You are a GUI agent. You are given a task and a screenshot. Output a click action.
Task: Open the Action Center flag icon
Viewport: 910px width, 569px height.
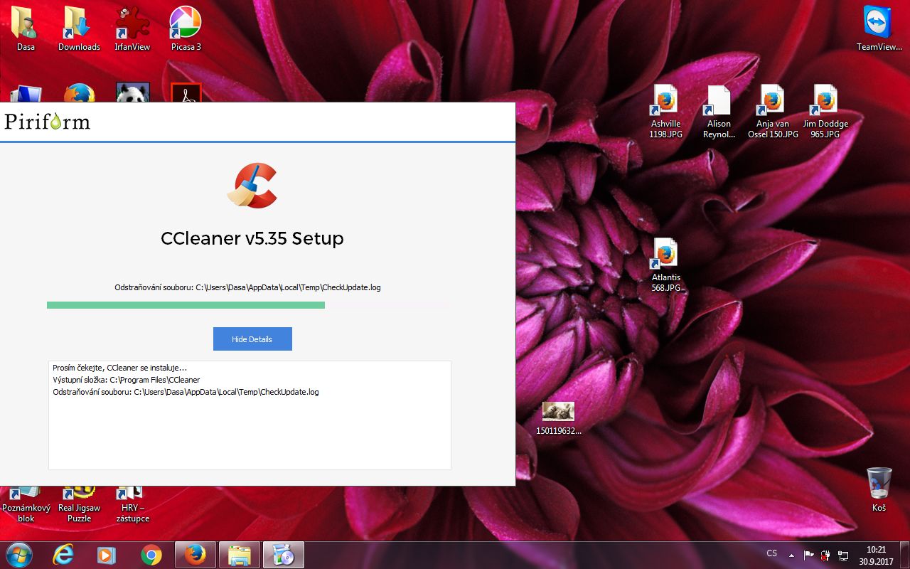(808, 555)
